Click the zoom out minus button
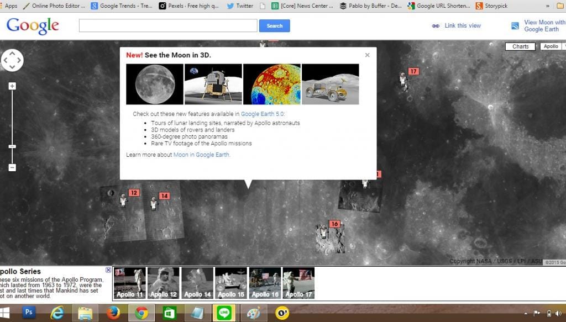Image resolution: width=566 pixels, height=322 pixels. coord(12,167)
